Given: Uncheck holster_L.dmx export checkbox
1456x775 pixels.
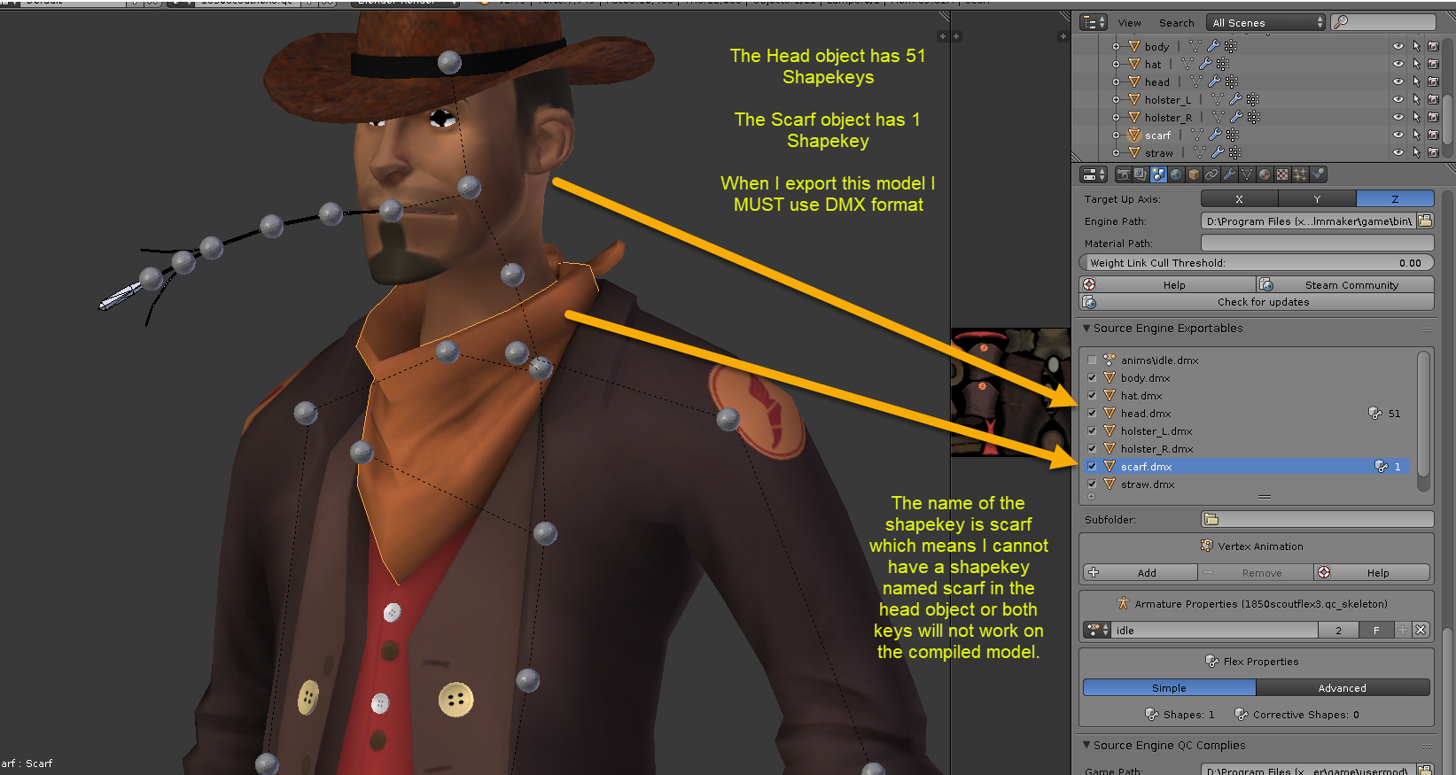Looking at the screenshot, I should [x=1092, y=431].
